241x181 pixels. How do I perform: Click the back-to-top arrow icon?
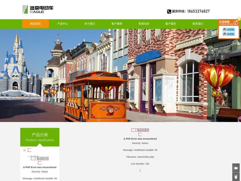coord(236,177)
